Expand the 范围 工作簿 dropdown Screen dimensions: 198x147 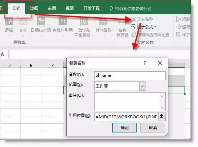coord(142,86)
